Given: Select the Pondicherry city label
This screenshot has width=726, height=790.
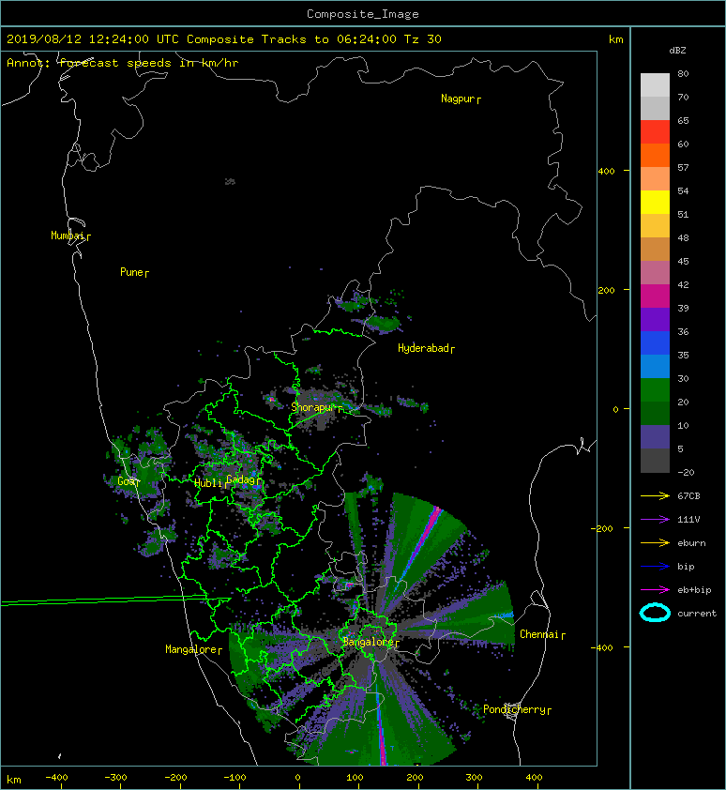Looking at the screenshot, I should [x=514, y=709].
